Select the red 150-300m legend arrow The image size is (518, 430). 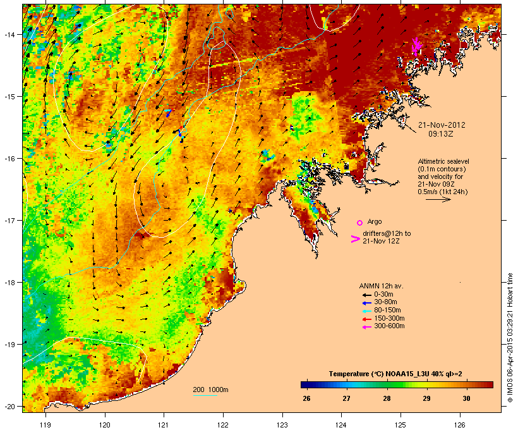click(x=366, y=319)
